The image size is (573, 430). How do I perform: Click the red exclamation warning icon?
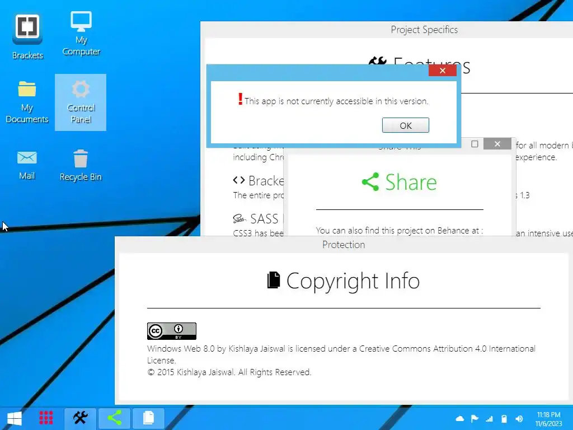[240, 99]
